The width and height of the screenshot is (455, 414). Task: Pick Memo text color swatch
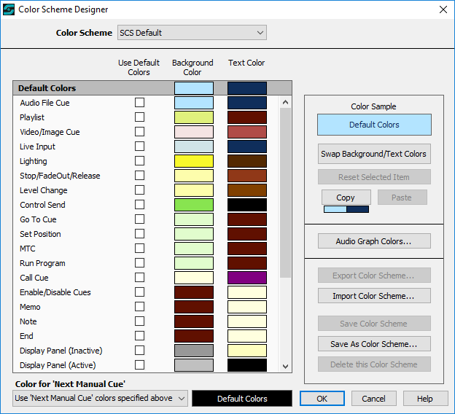pyautogui.click(x=247, y=307)
